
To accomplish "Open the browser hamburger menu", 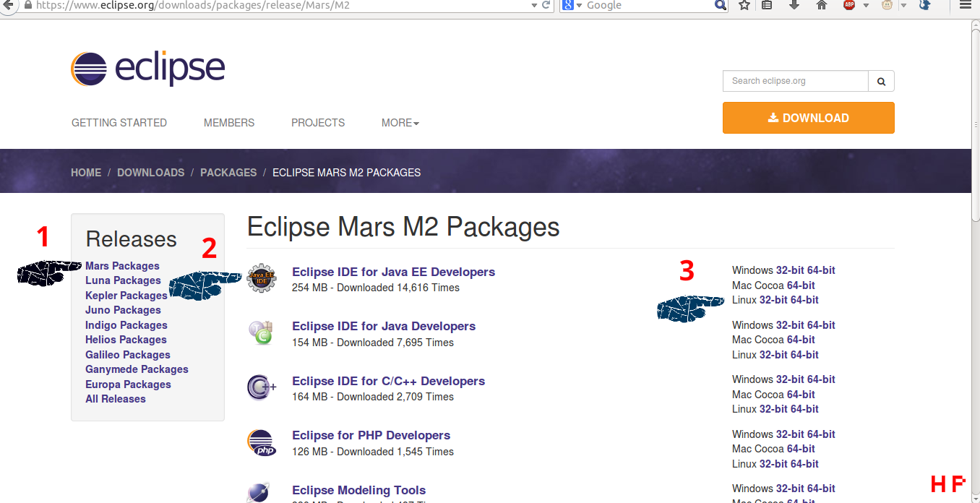I will (x=964, y=4).
